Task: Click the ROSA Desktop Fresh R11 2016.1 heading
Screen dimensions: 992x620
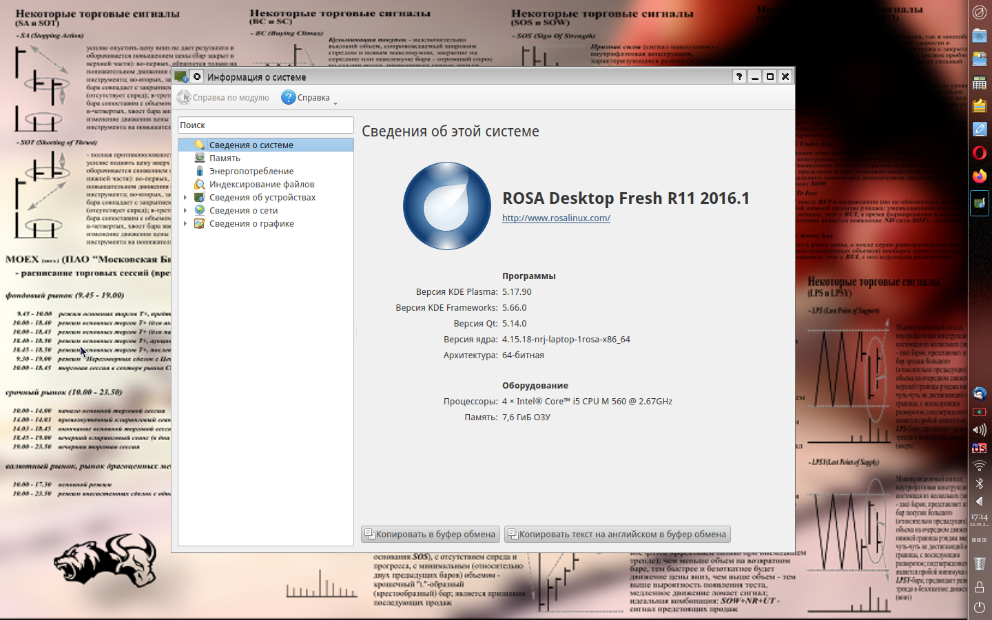Action: coord(626,198)
